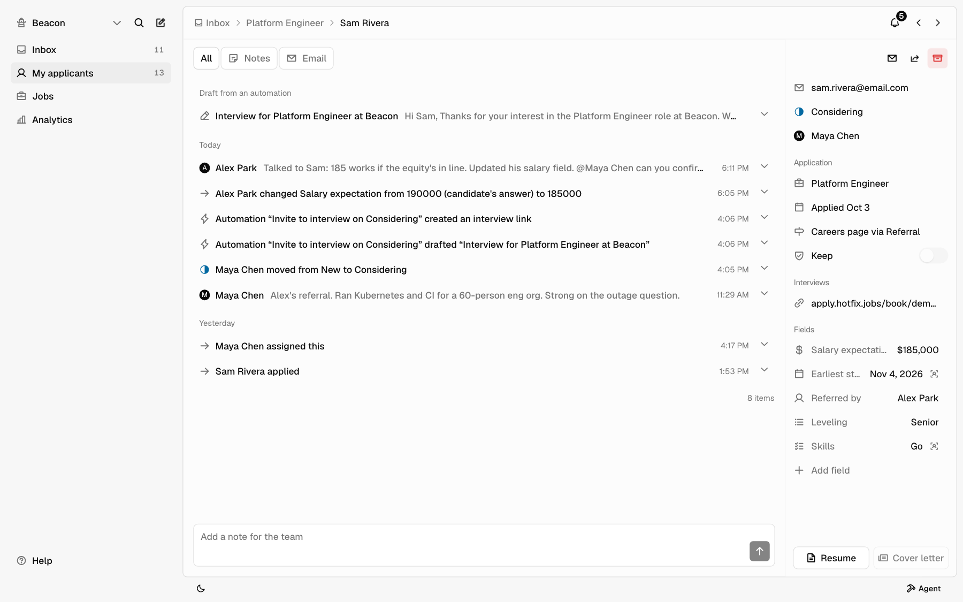Click scan icon beside Skills Go
The width and height of the screenshot is (963, 602).
(x=934, y=446)
